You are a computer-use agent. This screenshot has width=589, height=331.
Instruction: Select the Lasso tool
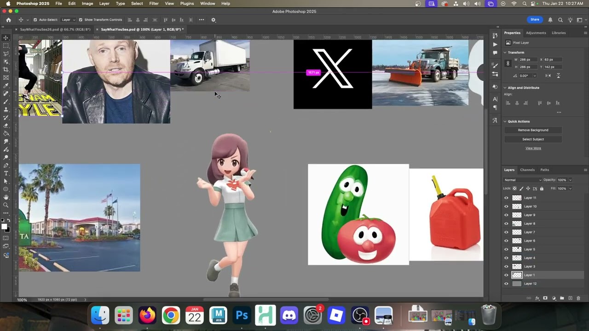6,54
